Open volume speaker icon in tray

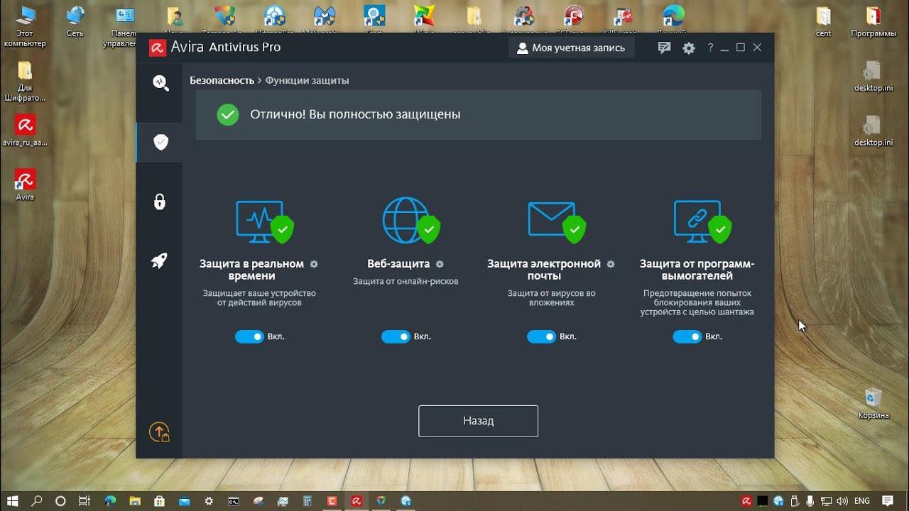coord(842,501)
